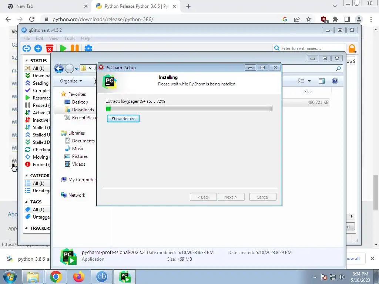Image resolution: width=379 pixels, height=284 pixels.
Task: Bookmark page with star icon
Action: point(309,19)
